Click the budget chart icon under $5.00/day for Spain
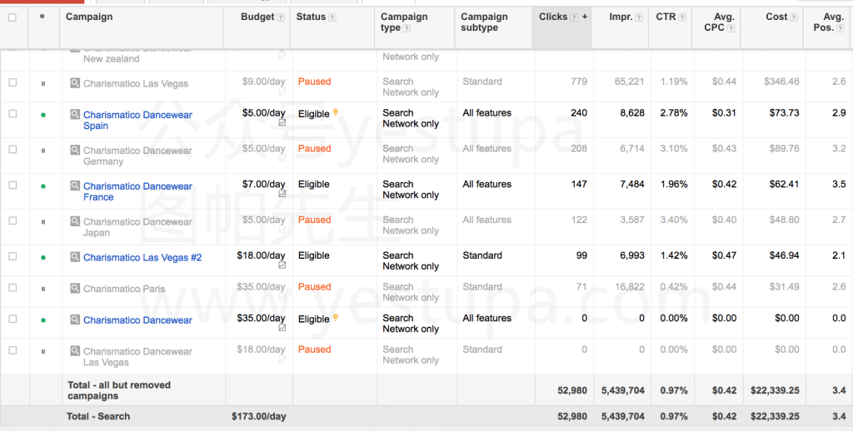 coord(282,123)
